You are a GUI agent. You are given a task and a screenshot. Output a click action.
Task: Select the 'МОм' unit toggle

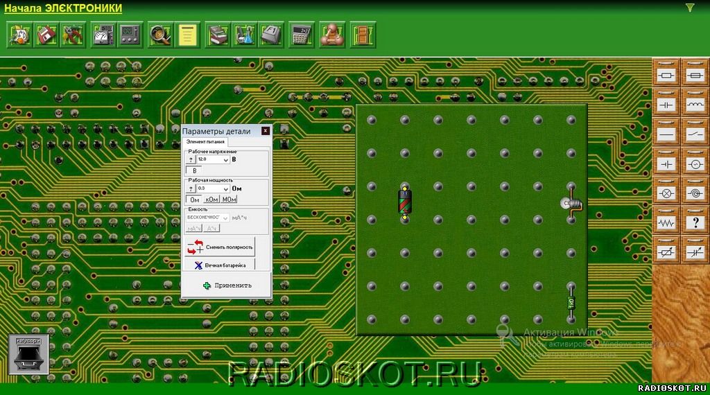pyautogui.click(x=229, y=200)
